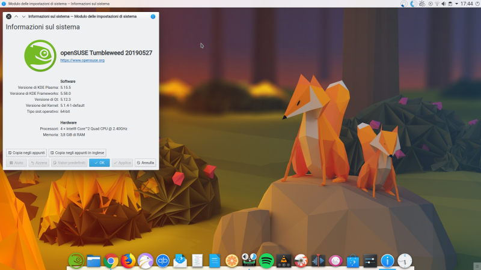
Task: Click the up chevron in dialog title bar
Action: (16, 17)
